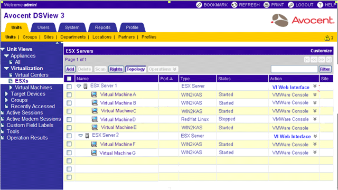The image size is (338, 190).
Task: Expand the Target Devices sidebar node
Action: 6,94
